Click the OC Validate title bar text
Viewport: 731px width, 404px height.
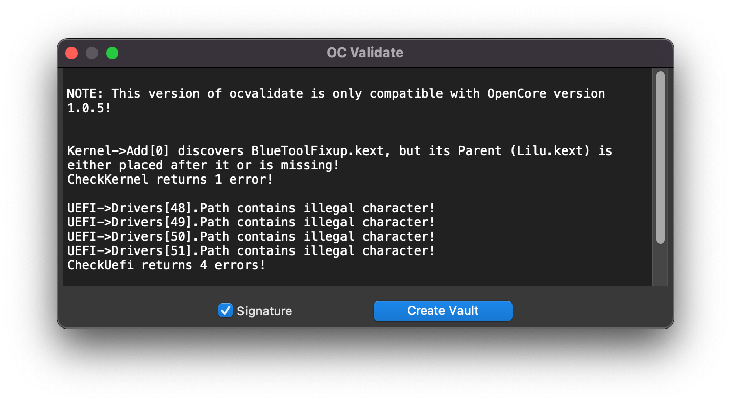pyautogui.click(x=365, y=53)
